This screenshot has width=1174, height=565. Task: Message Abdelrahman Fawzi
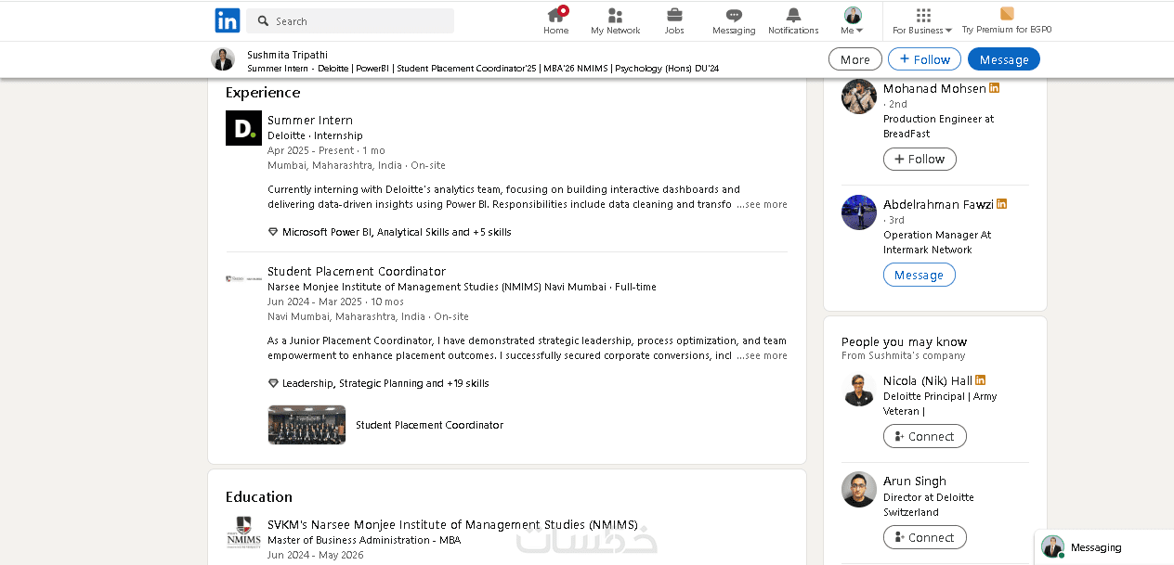click(x=920, y=275)
